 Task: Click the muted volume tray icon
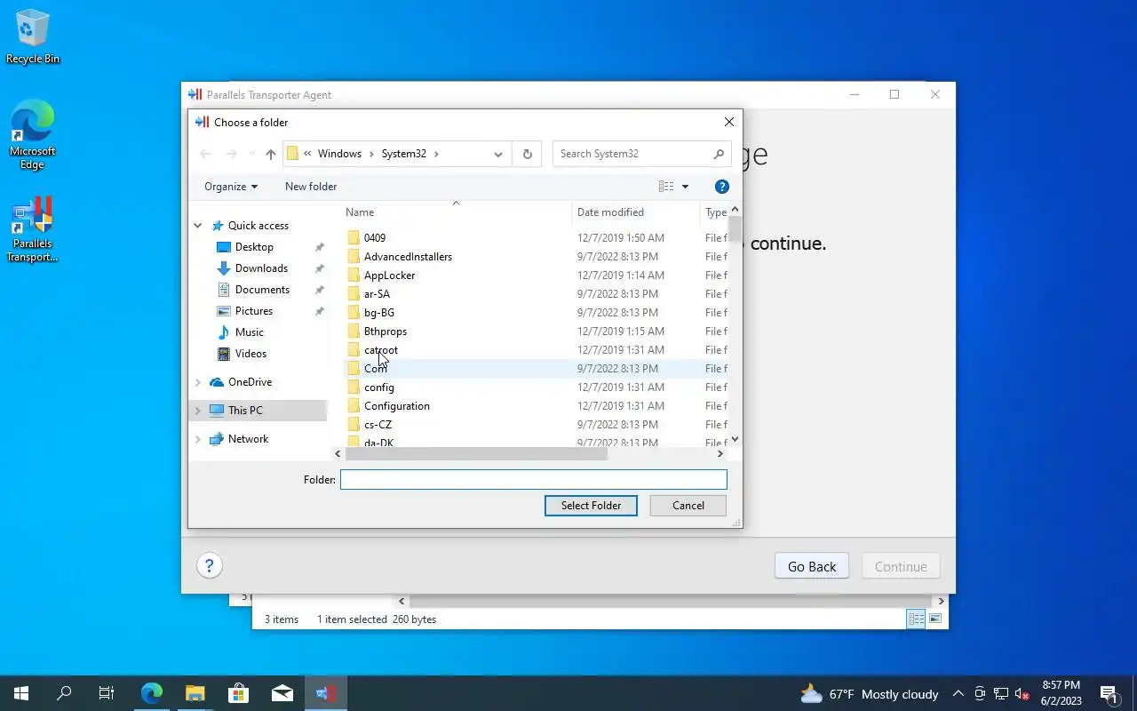1022,694
